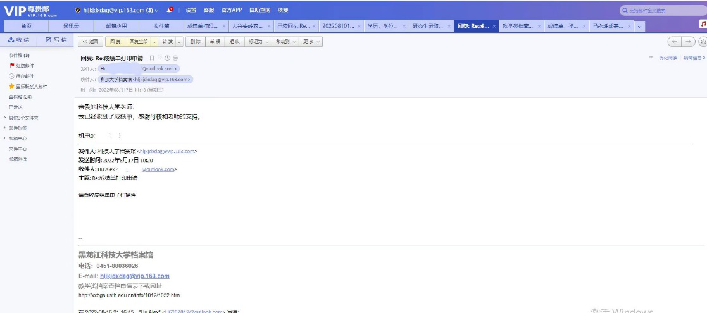Open the 移动到 dropdown

tap(284, 42)
